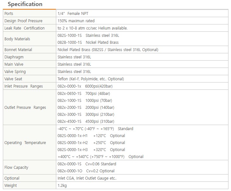231x191 pixels.
Task: Select the Body Materials label
Action: click(17, 39)
